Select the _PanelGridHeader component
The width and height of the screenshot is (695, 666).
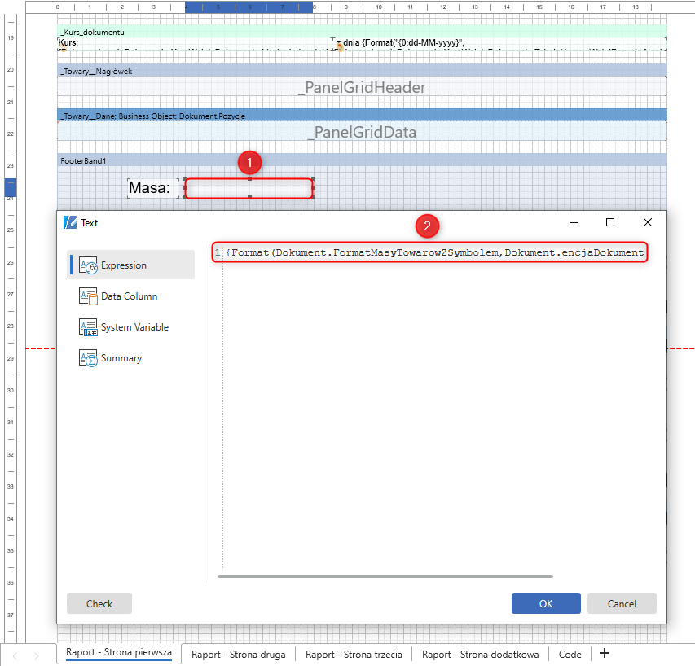pyautogui.click(x=362, y=87)
